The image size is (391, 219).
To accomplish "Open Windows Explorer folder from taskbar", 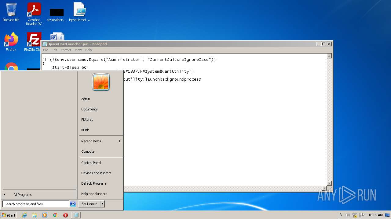I will tap(35, 215).
